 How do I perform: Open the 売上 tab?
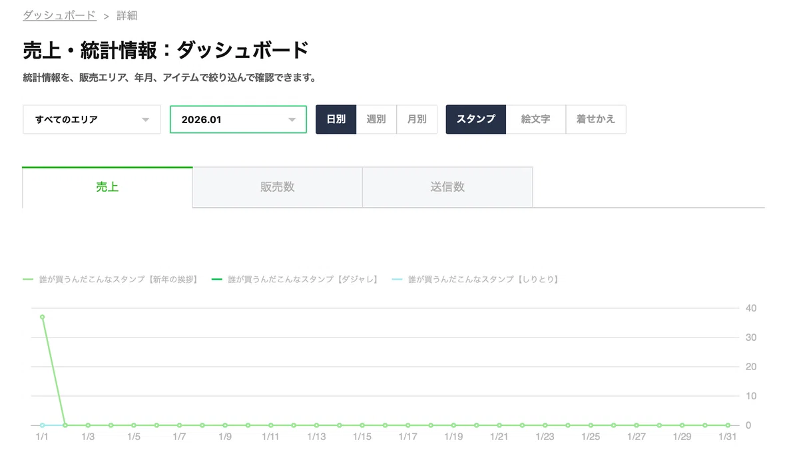[107, 187]
